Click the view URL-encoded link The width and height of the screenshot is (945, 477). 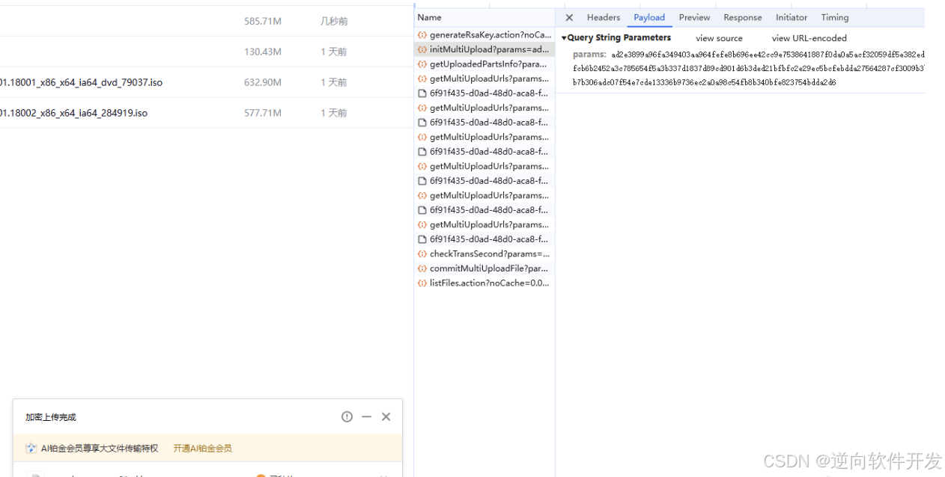pos(809,38)
